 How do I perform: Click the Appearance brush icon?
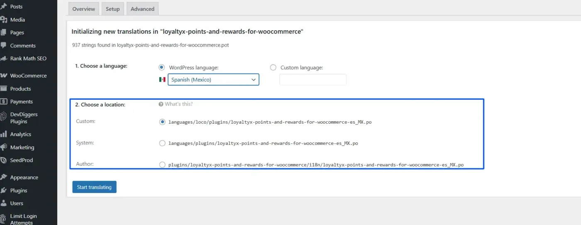[x=3, y=177]
